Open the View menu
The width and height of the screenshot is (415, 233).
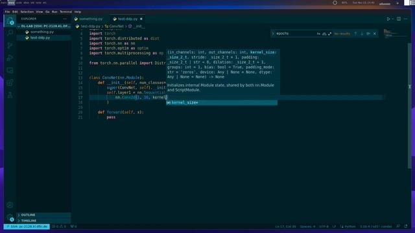pyautogui.click(x=40, y=12)
